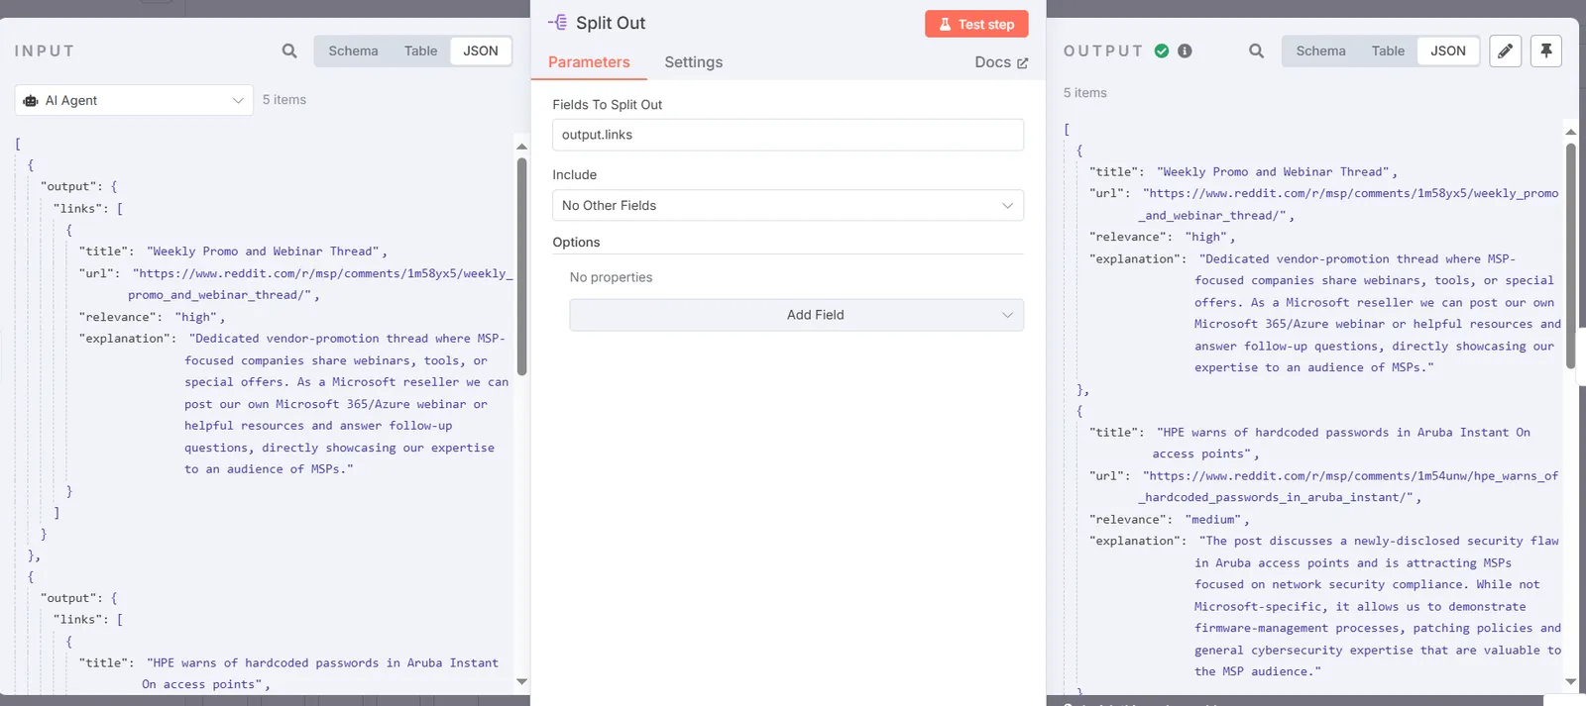Switch OUTPUT view to Table
The image size is (1586, 706).
tap(1388, 50)
